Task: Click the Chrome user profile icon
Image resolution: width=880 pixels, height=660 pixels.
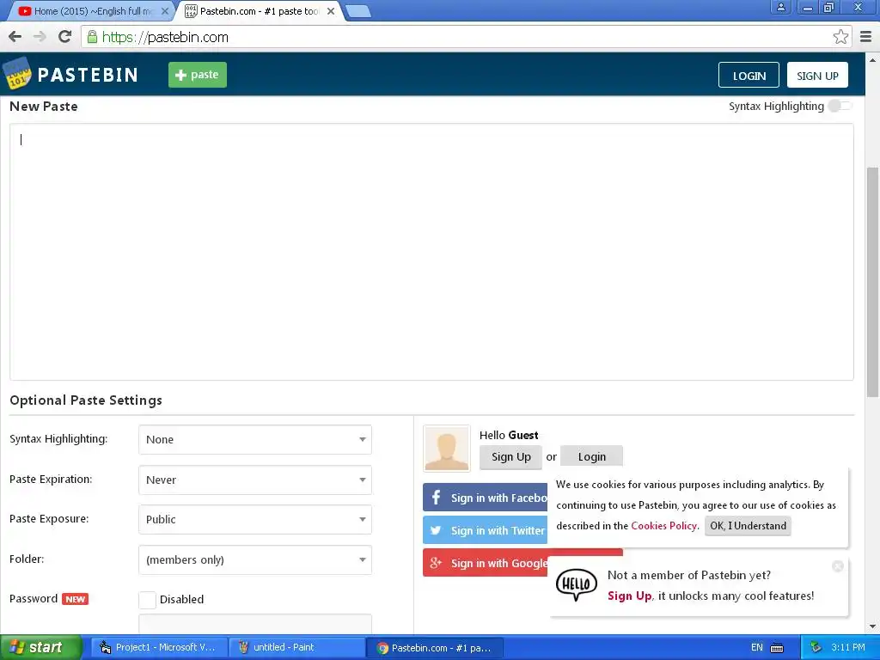Action: pyautogui.click(x=780, y=7)
